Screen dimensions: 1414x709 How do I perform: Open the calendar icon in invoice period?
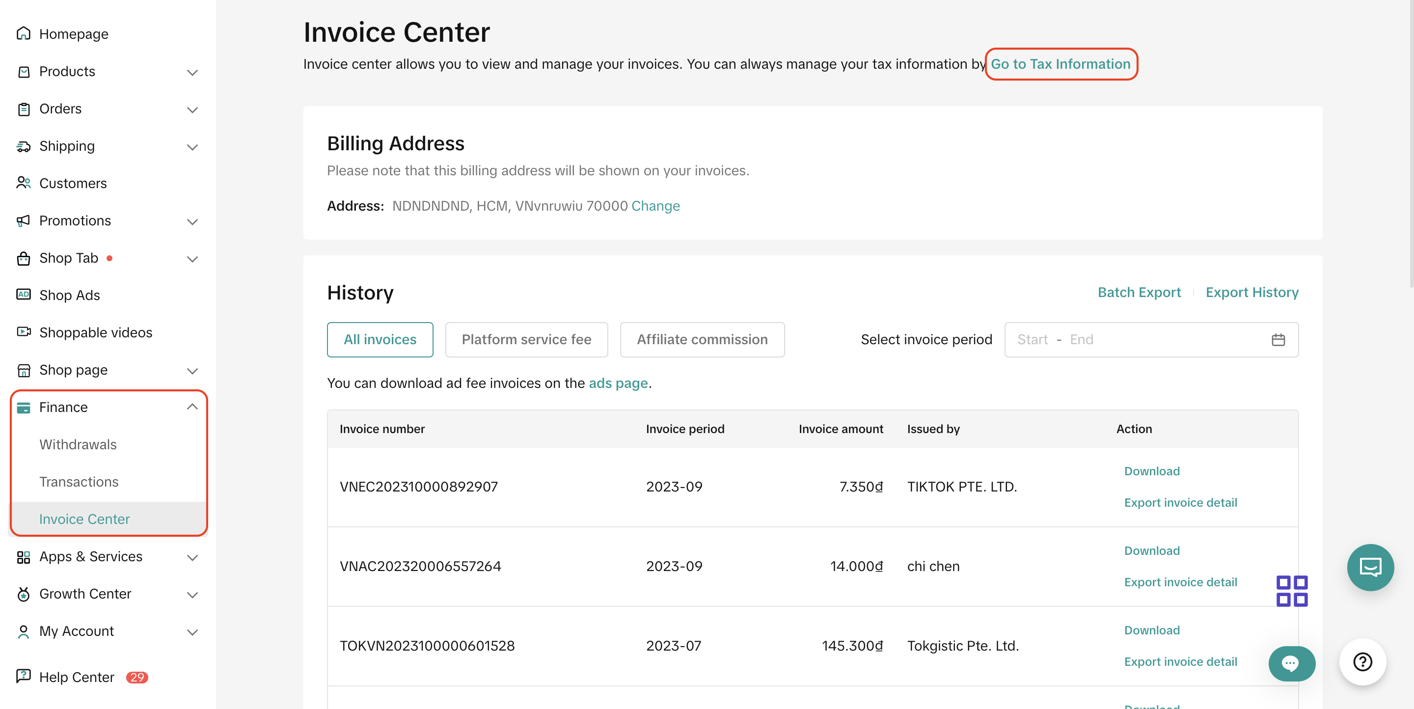(1278, 340)
